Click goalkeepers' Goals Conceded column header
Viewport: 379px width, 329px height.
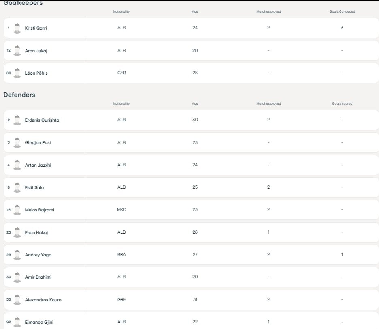pyautogui.click(x=342, y=11)
